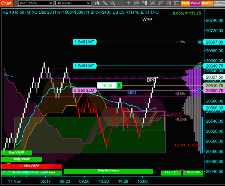Image resolution: width=225 pixels, height=186 pixels.
Task: Click the 20740.00 price axis label
Action: coord(215,21)
